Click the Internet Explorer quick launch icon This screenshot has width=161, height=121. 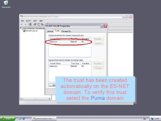click(x=24, y=119)
